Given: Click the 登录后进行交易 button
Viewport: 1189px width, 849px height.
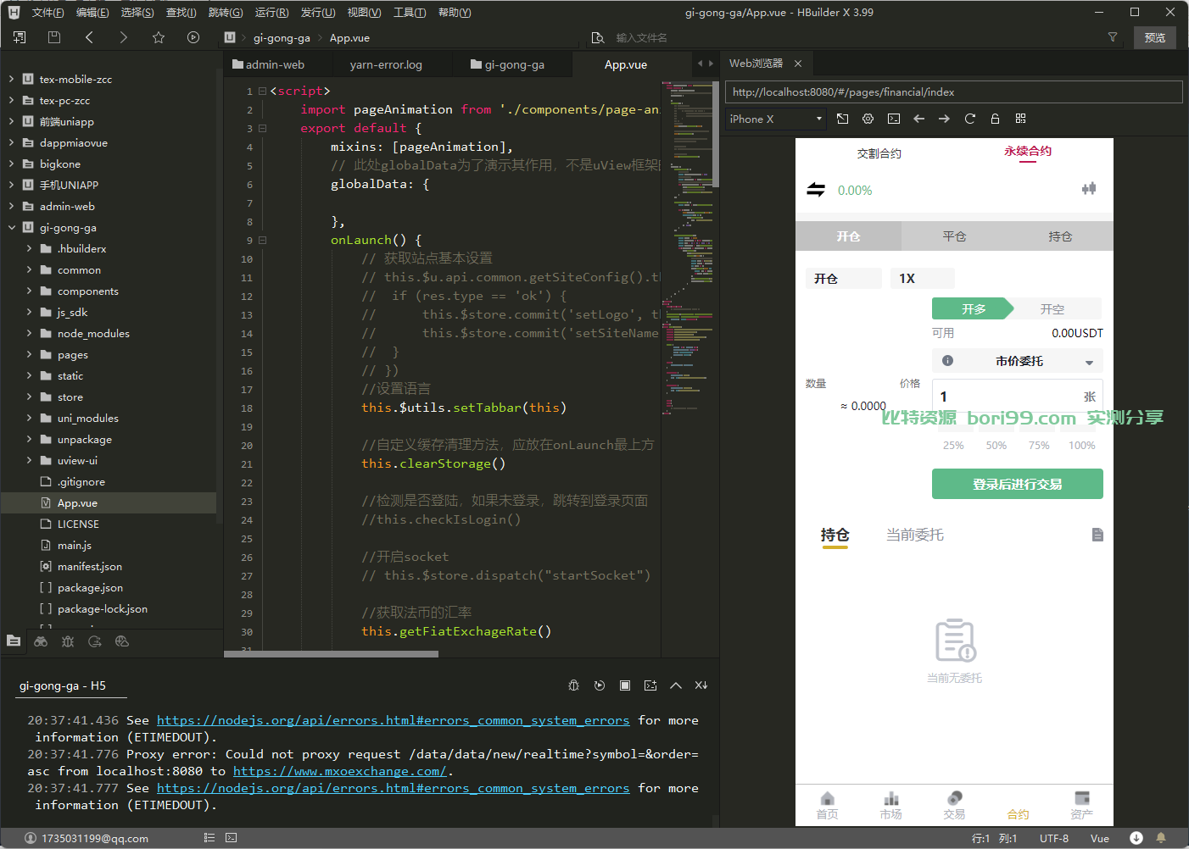Looking at the screenshot, I should tap(1018, 484).
